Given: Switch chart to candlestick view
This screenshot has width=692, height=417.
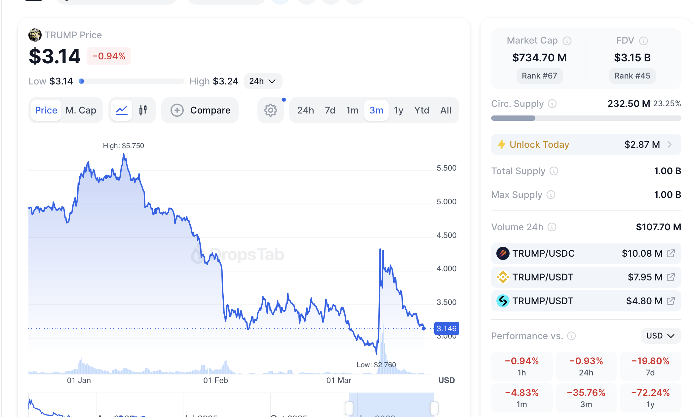Looking at the screenshot, I should [143, 110].
